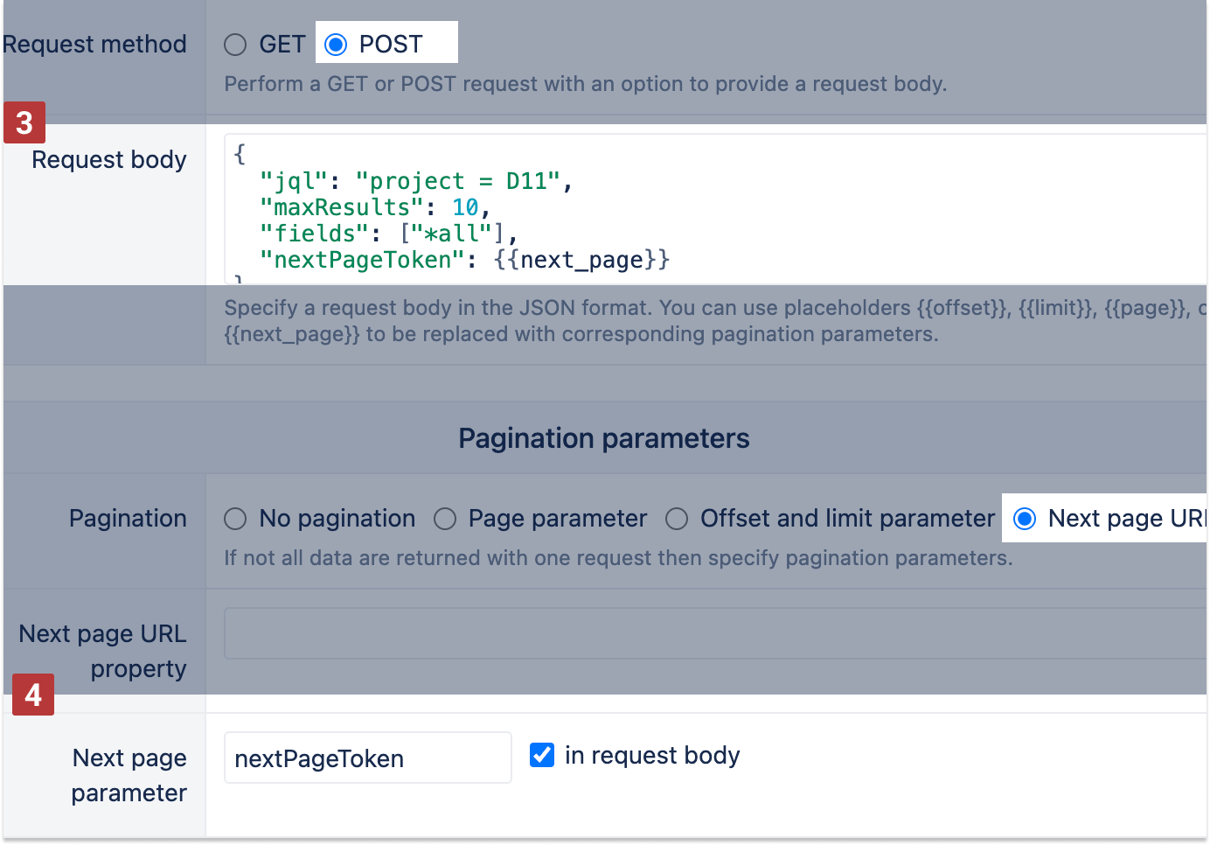The image size is (1210, 845).
Task: Click the Next page URL property field
Action: 713,633
